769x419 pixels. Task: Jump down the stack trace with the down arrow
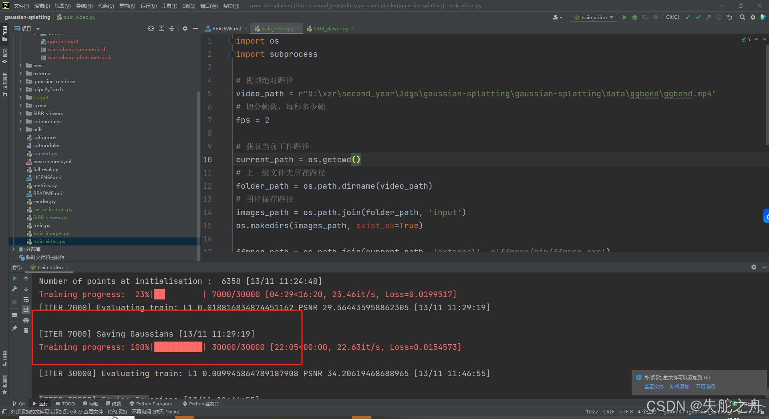click(x=26, y=289)
